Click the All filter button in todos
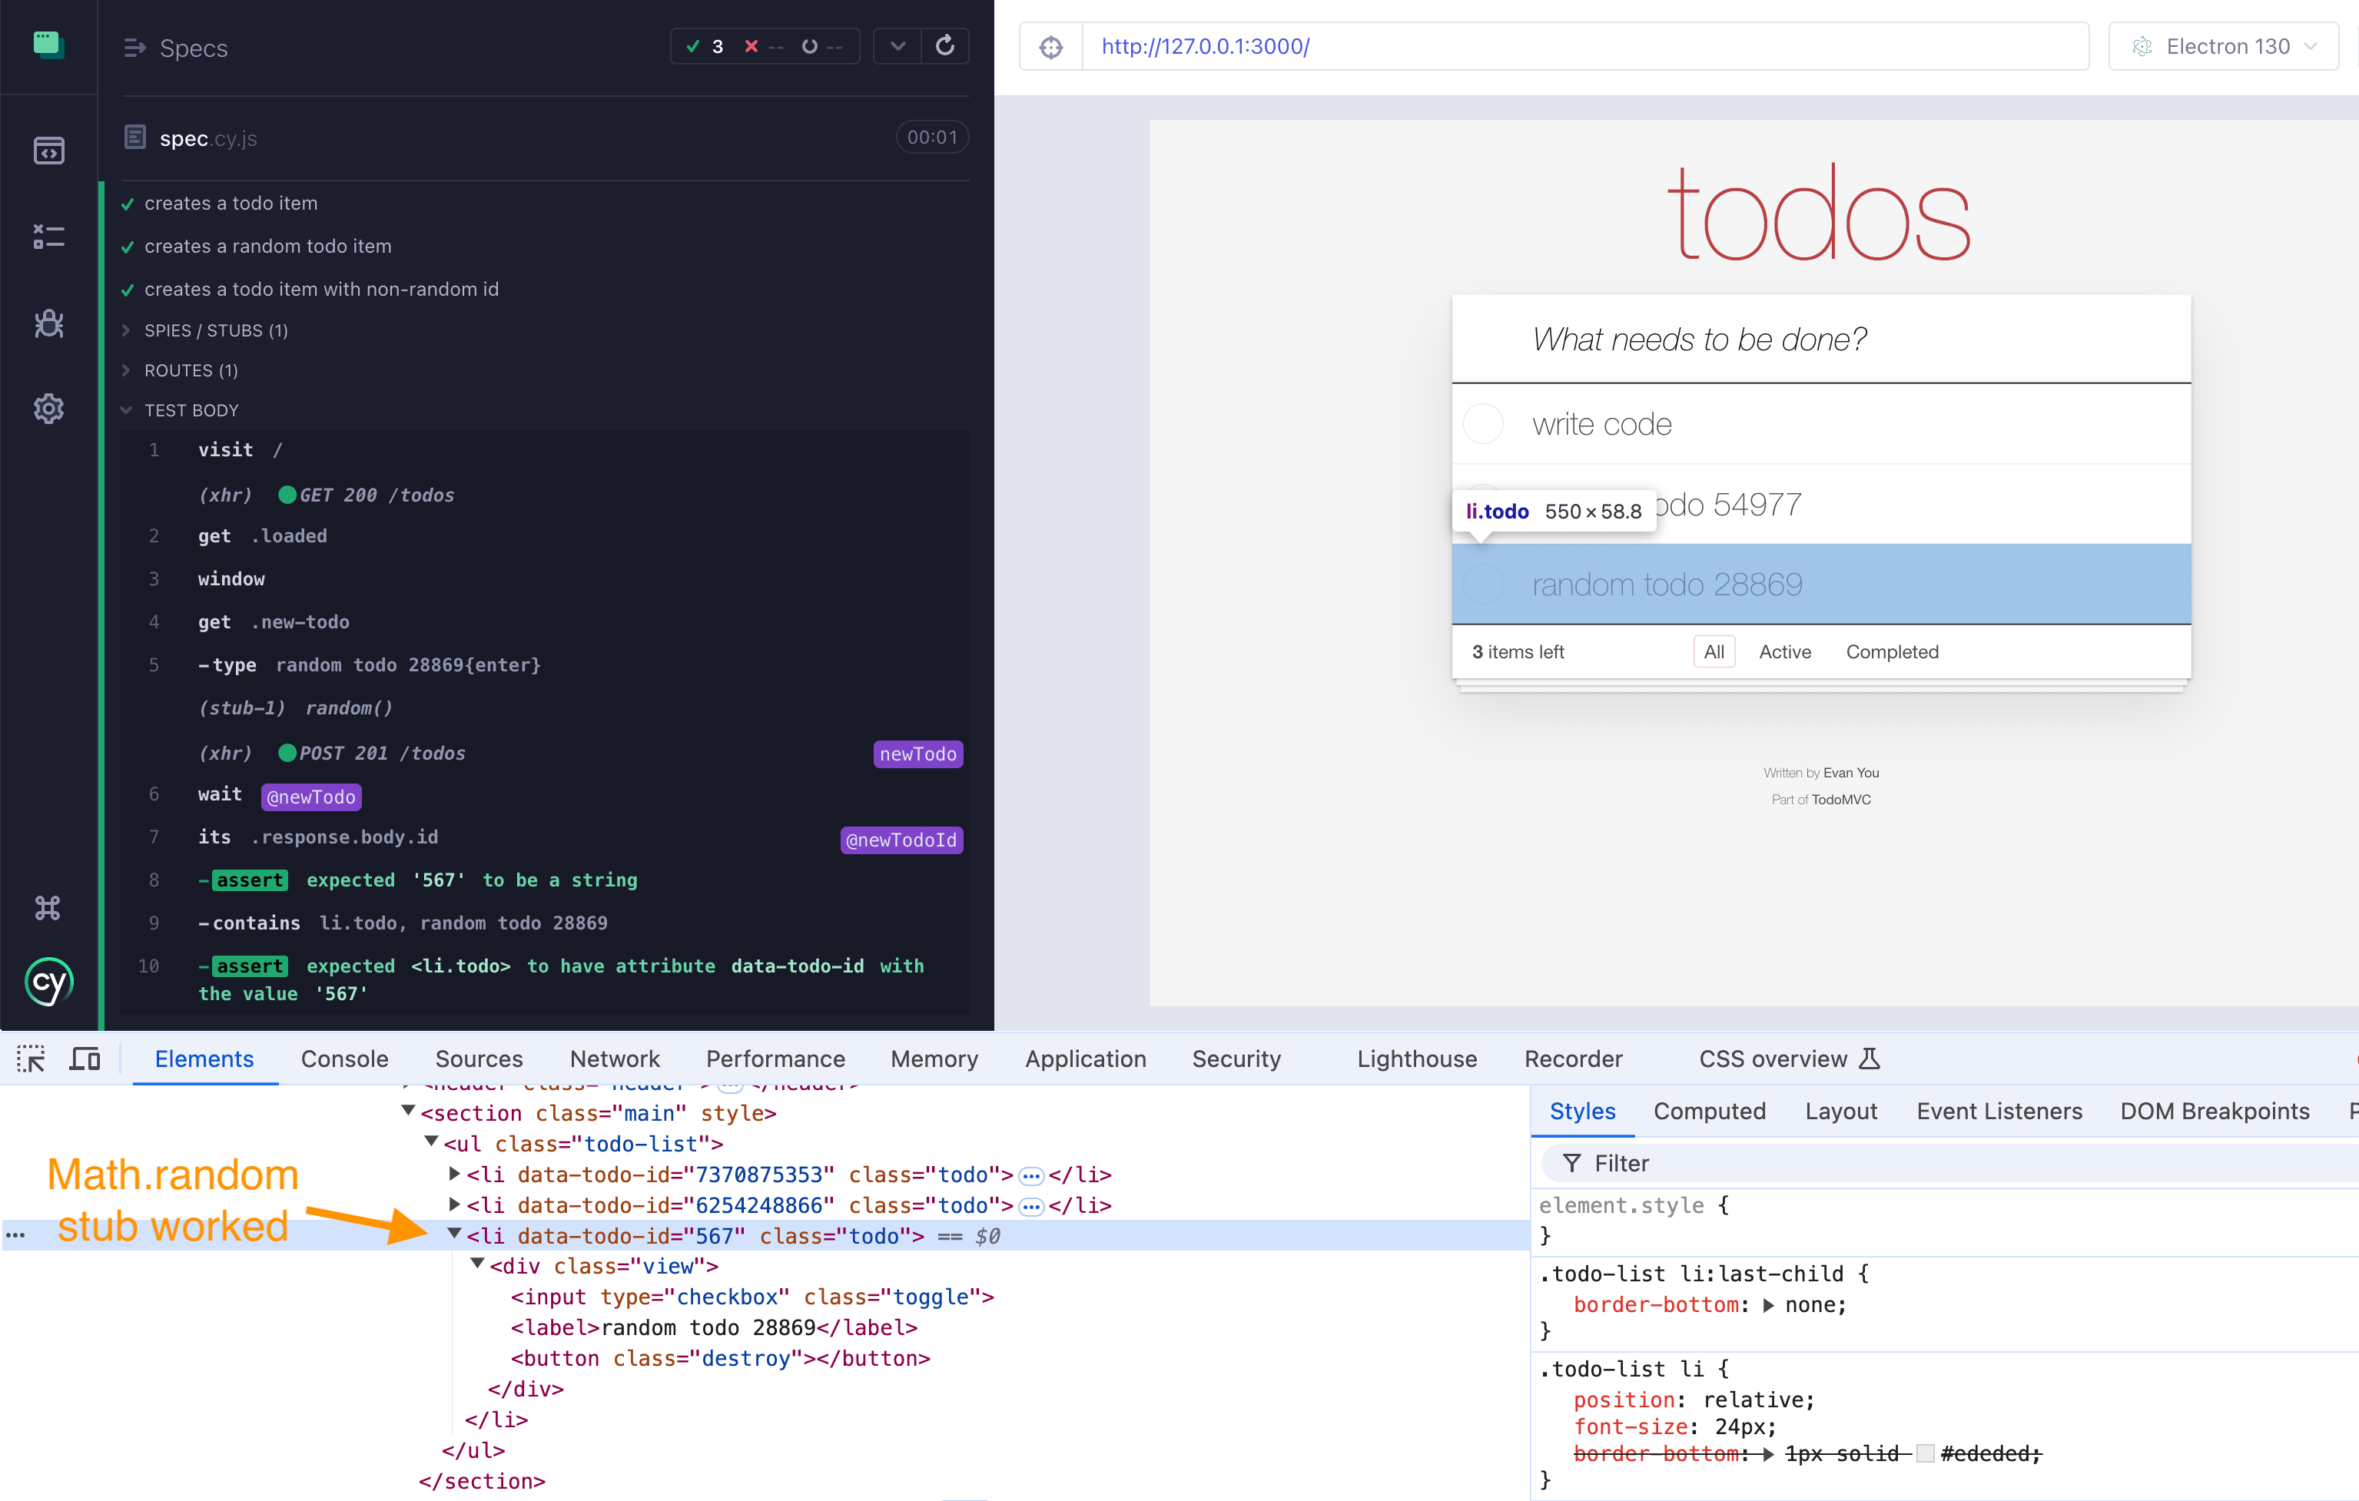 (1713, 650)
